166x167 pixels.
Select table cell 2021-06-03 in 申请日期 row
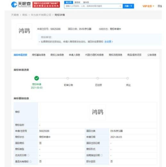pos(116,137)
